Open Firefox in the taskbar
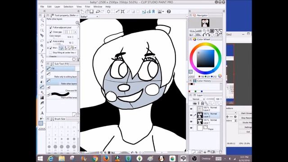288x162 pixels. coord(106,158)
